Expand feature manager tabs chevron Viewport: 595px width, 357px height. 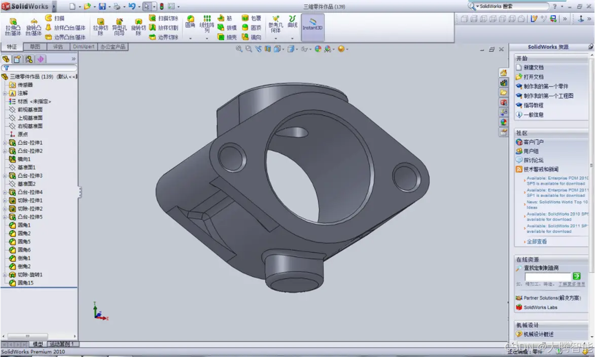click(x=74, y=59)
